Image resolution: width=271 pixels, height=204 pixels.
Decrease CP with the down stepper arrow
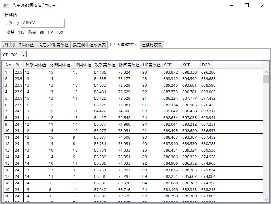point(24,56)
